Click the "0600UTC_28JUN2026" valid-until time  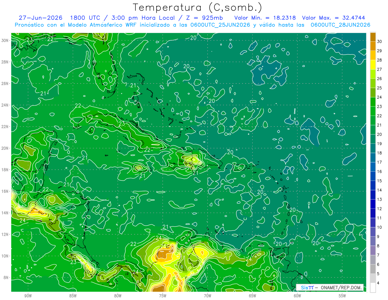[340, 25]
